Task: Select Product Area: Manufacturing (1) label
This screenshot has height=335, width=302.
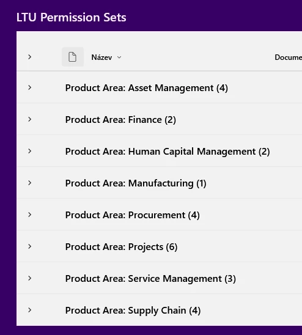Action: coord(136,183)
